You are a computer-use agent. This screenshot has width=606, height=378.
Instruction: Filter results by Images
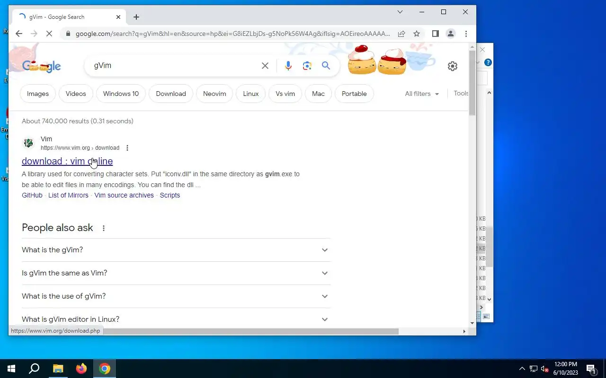click(x=38, y=94)
